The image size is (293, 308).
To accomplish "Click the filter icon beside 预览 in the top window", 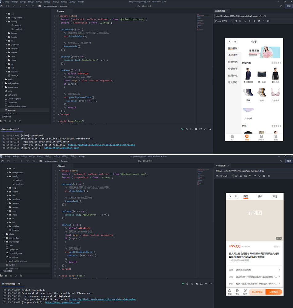I will pos(280,6).
